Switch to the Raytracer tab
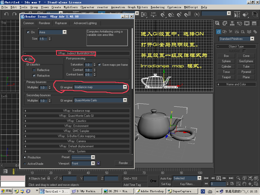Viewport: 260px width, 195px height. point(61,23)
